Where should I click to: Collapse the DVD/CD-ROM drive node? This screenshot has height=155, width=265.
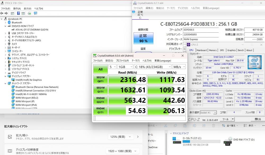tap(5, 26)
